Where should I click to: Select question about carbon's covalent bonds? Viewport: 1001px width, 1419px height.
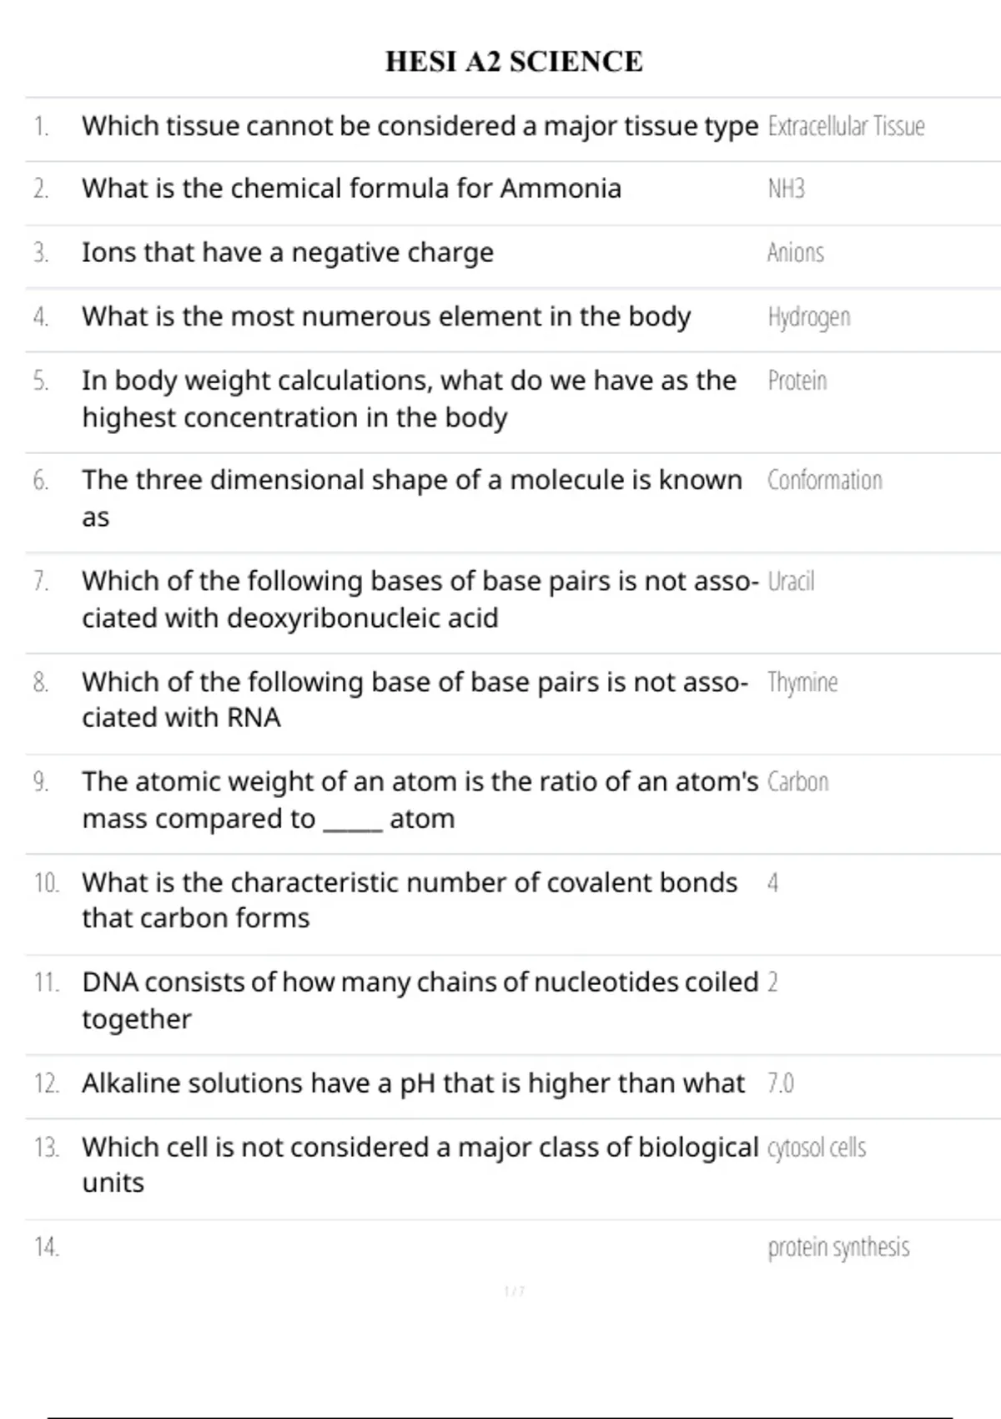click(410, 900)
